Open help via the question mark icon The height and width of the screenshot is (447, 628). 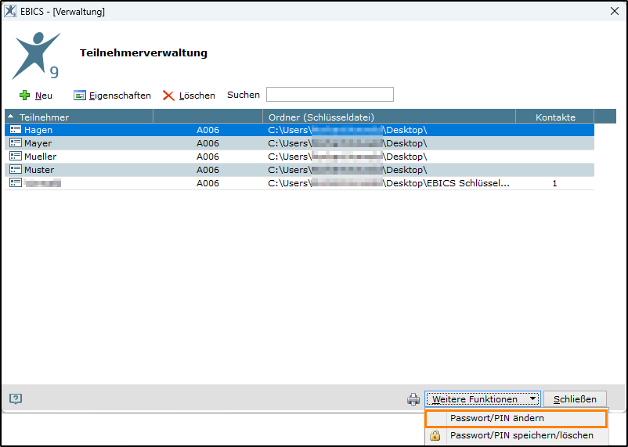pyautogui.click(x=16, y=399)
